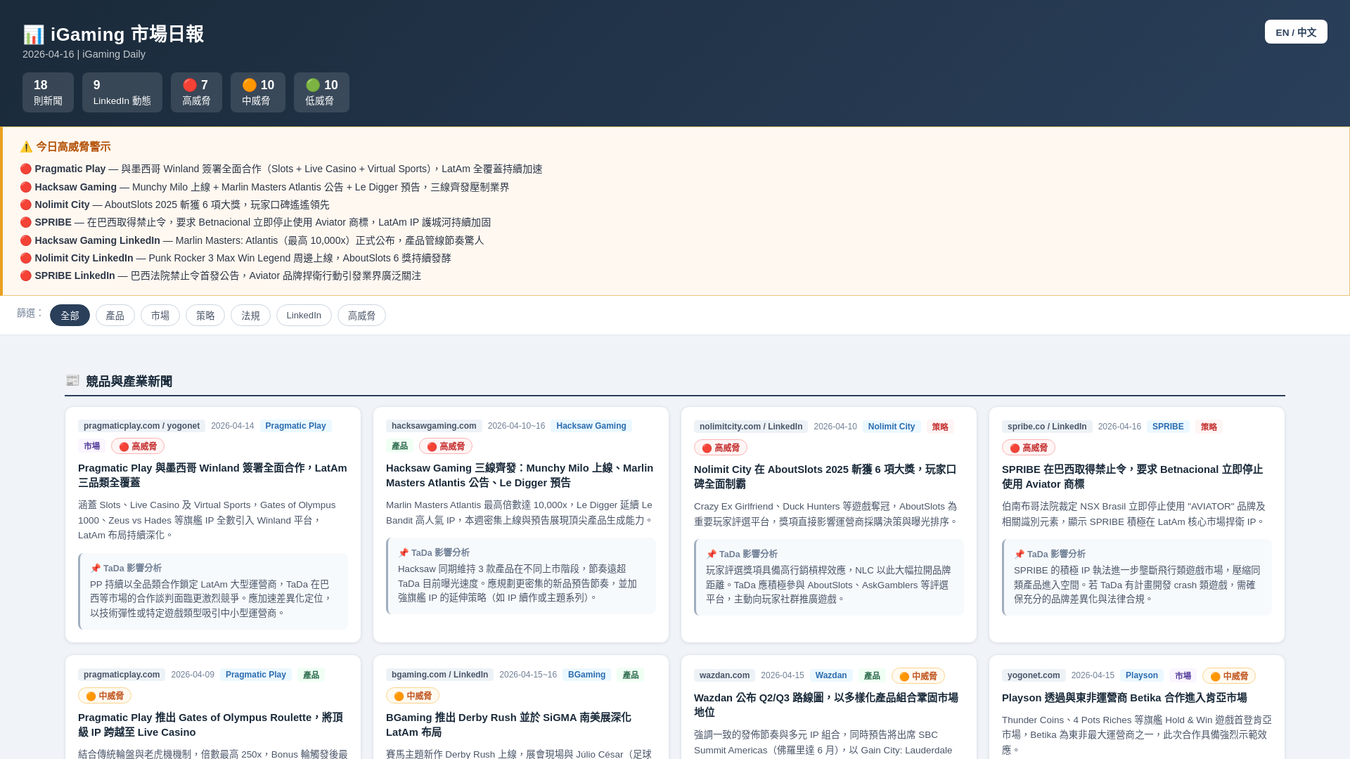Click the green low-threat counter card
Image resolution: width=1350 pixels, height=759 pixels.
coord(321,92)
